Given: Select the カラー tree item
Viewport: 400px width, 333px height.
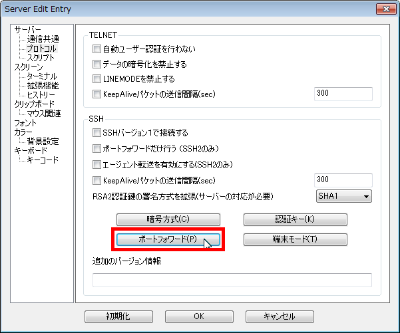Looking at the screenshot, I should 23,132.
